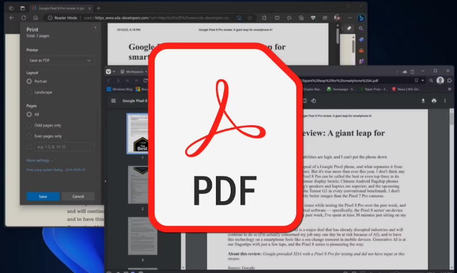Open Vivaldi extensions icon
Screen dimensions: 457x273
coord(450,80)
